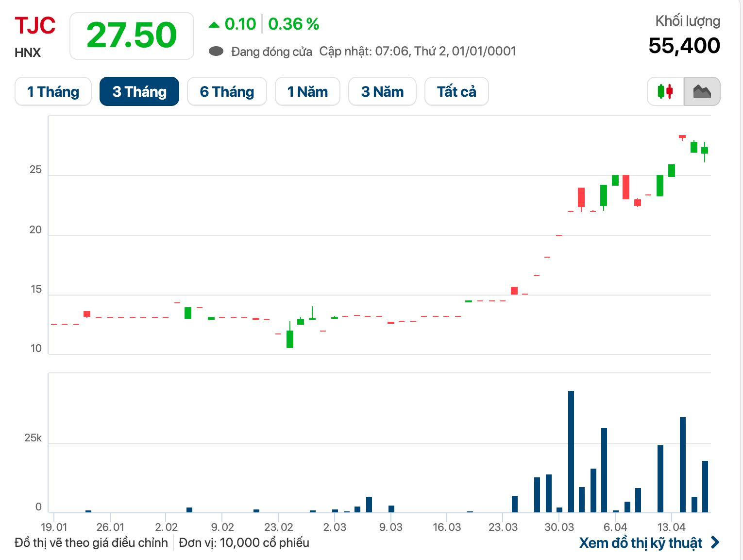Show the 6 Tháng price history

227,91
